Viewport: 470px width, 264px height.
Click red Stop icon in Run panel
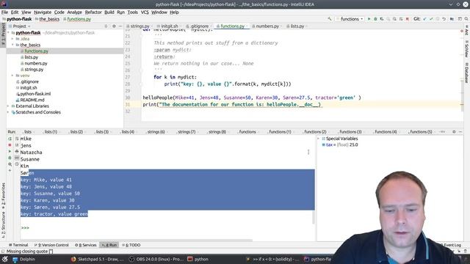(10, 145)
